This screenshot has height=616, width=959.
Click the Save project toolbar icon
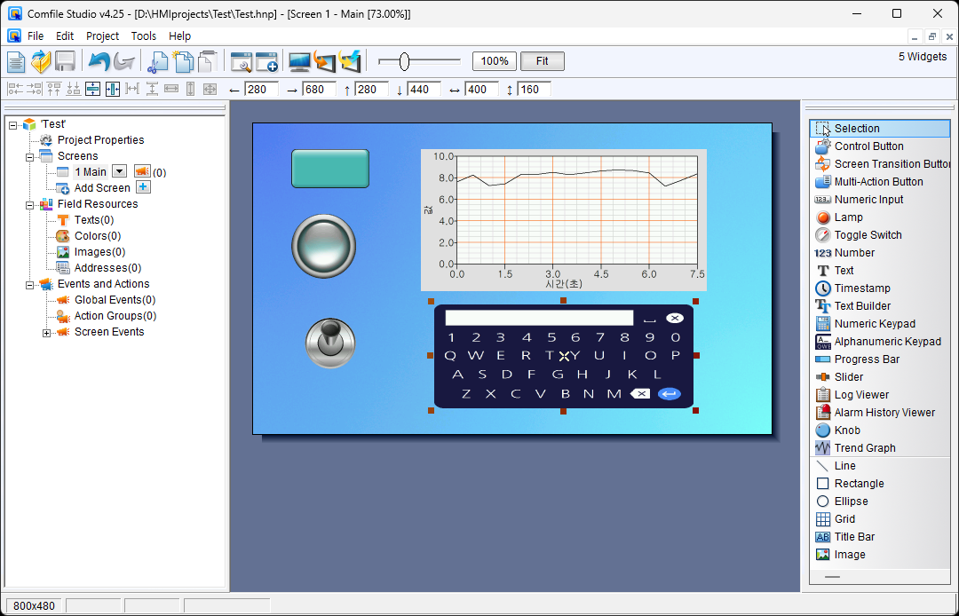point(65,60)
